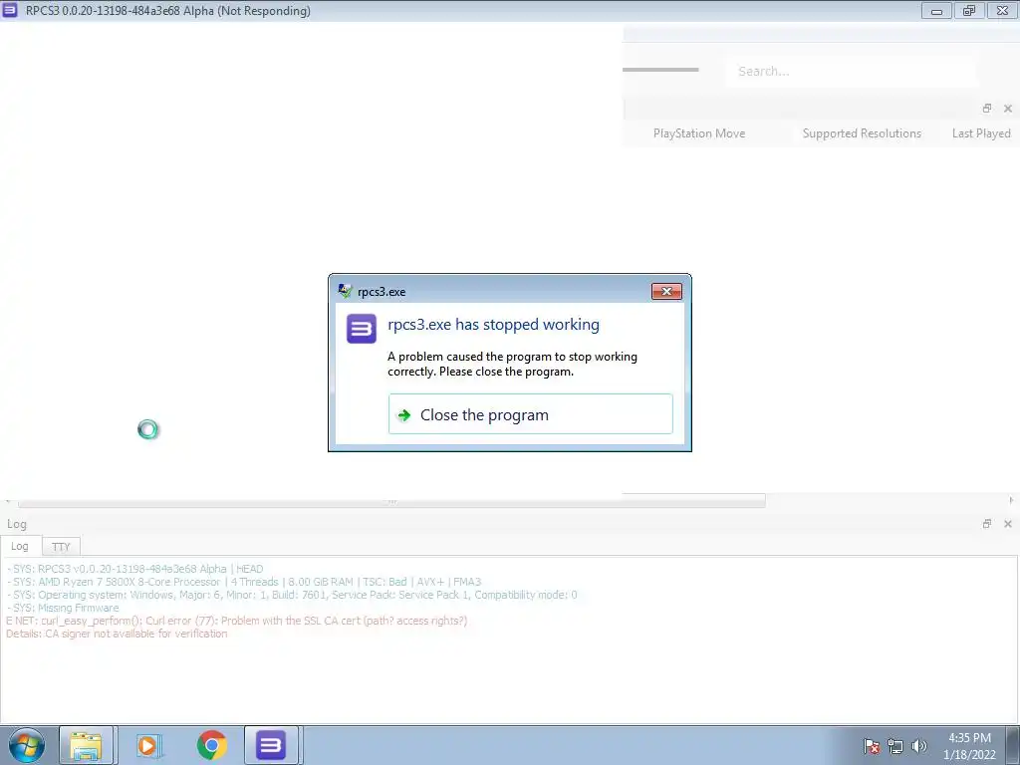
Task: Click the 'CA signer not available' log line
Action: click(x=118, y=634)
